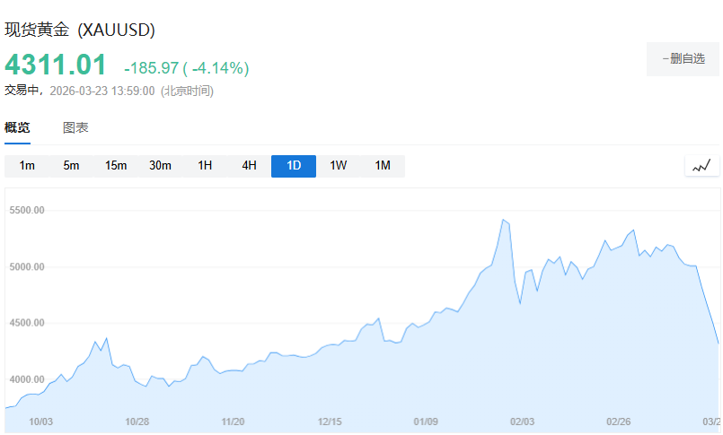Choose the 1H interval
The height and width of the screenshot is (435, 723).
(x=205, y=166)
